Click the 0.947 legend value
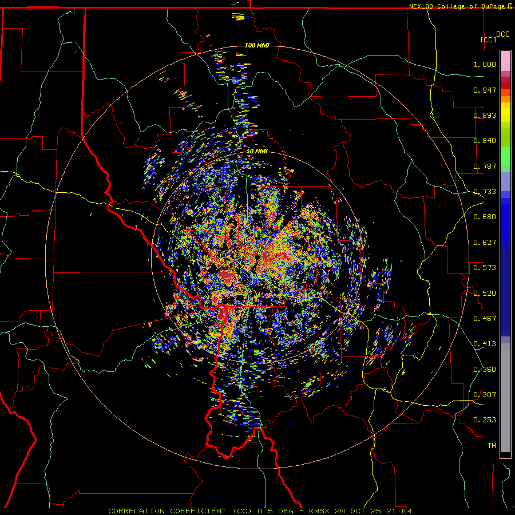This screenshot has width=515, height=515. [x=485, y=90]
